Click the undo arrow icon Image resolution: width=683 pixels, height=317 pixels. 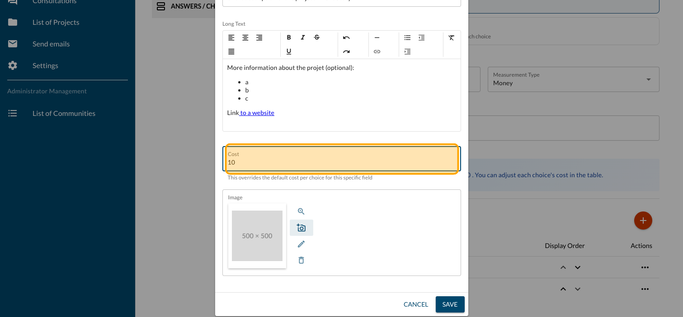click(346, 37)
